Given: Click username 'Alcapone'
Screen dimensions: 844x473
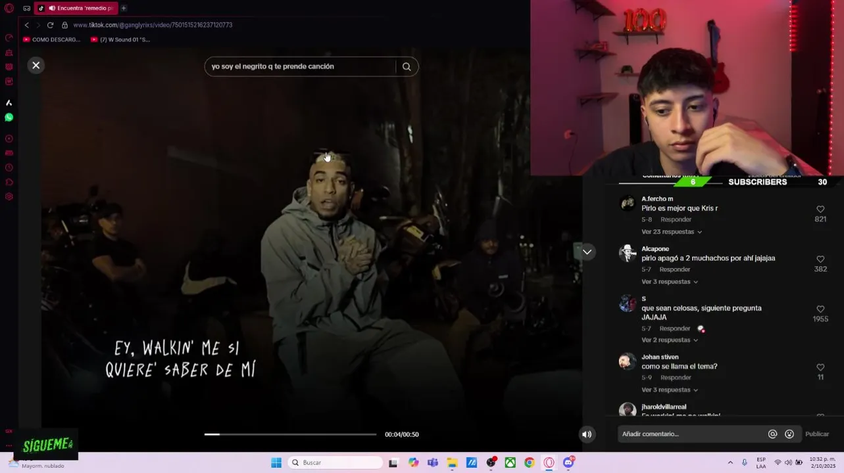Looking at the screenshot, I should tap(655, 249).
